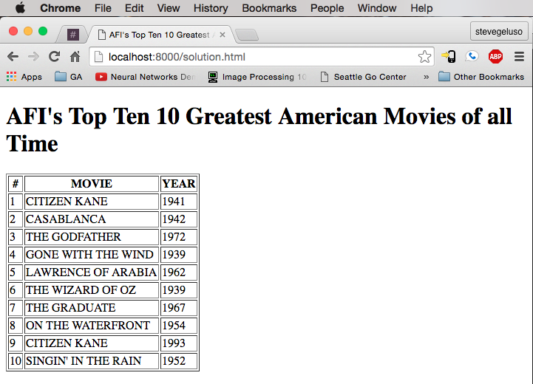Click the browser forward arrow
Screen dimensions: 533x384
(33, 56)
